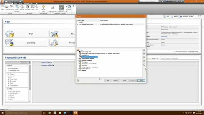Image resolution: width=204 pixels, height=115 pixels.
Task: Click the Presentation template icon
Action: (55, 43)
